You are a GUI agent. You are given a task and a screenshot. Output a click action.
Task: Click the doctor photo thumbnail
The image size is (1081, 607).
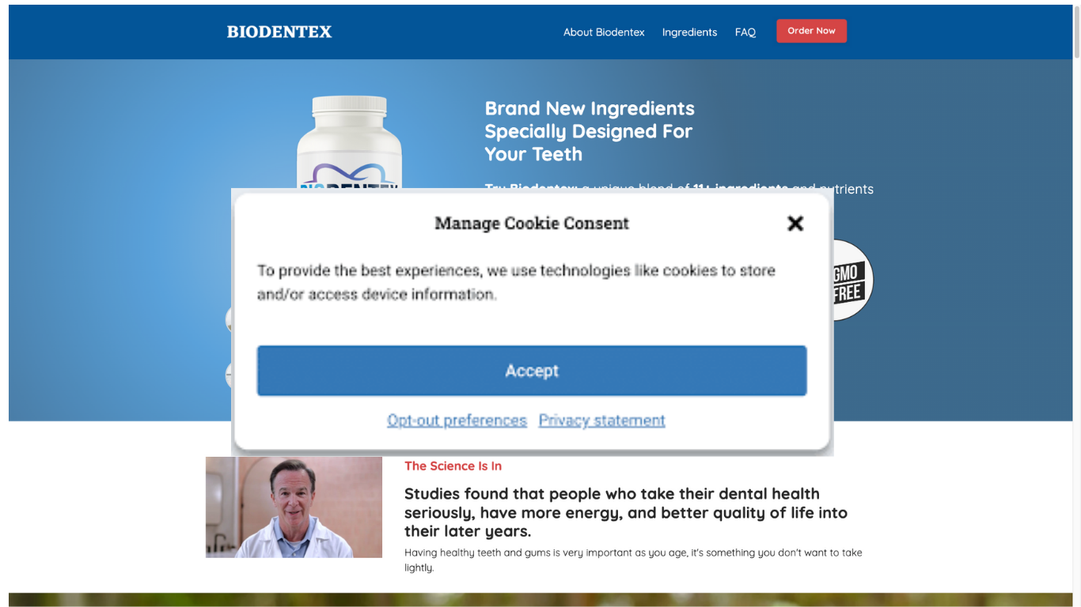pyautogui.click(x=294, y=507)
